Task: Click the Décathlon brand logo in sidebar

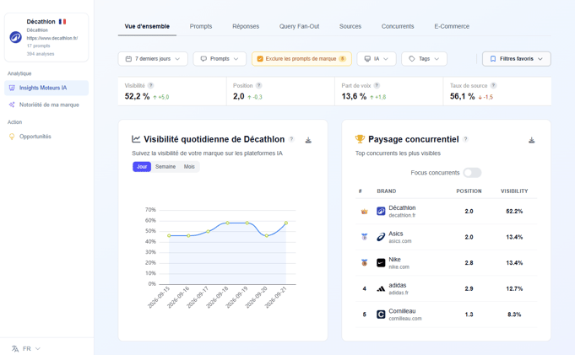Action: point(15,37)
